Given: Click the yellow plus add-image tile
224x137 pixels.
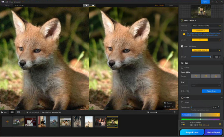Looking at the screenshot, I should 7,122.
